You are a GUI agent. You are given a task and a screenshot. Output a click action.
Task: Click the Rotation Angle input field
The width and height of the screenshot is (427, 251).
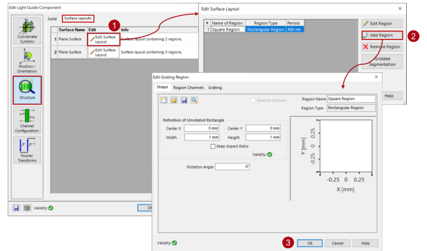point(232,167)
